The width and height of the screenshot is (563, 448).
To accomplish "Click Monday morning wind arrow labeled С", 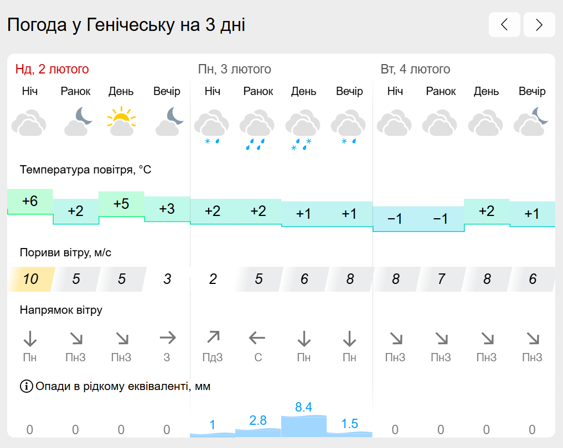I will click(x=257, y=338).
